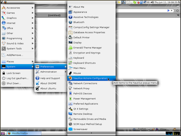Expand the Games submenu arrow

(x=33, y=13)
